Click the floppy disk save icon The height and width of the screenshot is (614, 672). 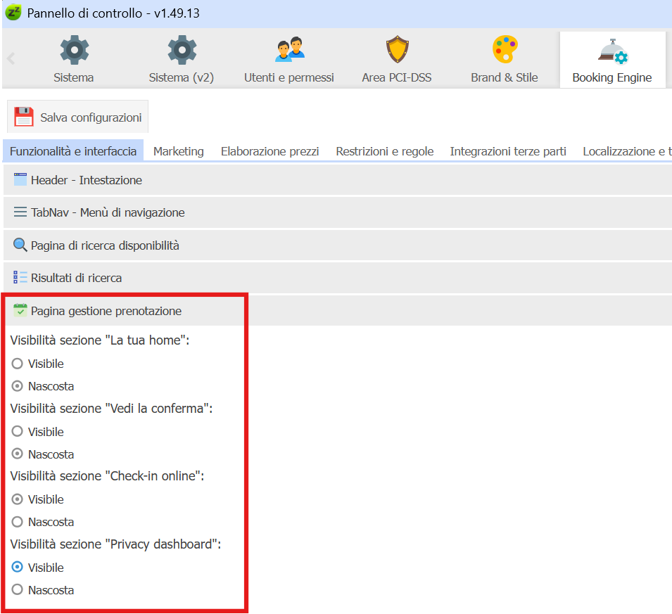tap(24, 117)
